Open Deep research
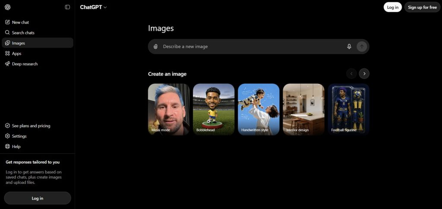Image resolution: width=442 pixels, height=209 pixels. [x=38, y=64]
